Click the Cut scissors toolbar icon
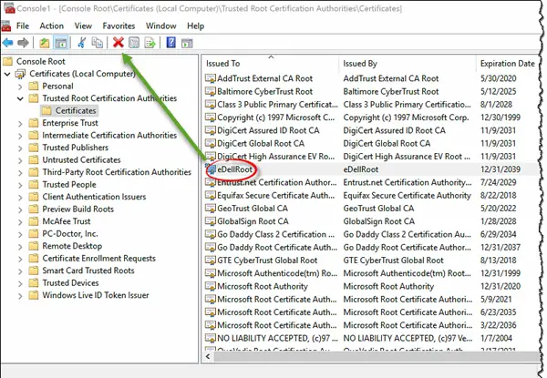Image resolution: width=547 pixels, height=378 pixels. pos(82,43)
